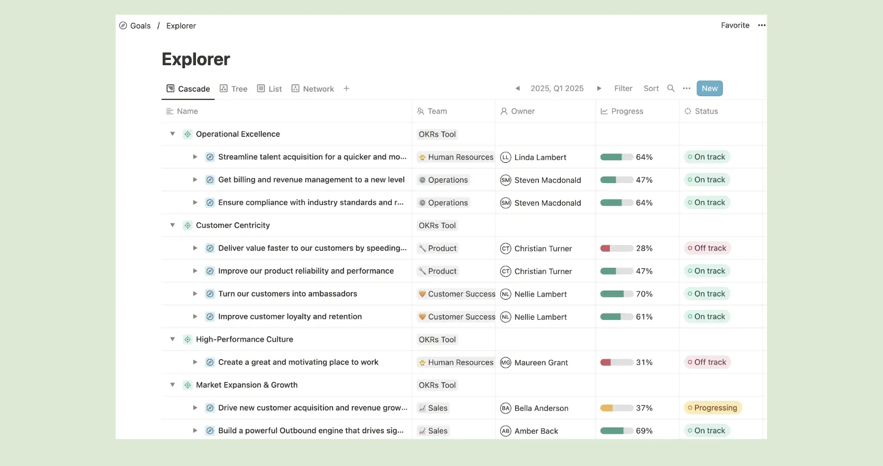Collapse the Market Expansion & Growth group
883x466 pixels.
[172, 385]
